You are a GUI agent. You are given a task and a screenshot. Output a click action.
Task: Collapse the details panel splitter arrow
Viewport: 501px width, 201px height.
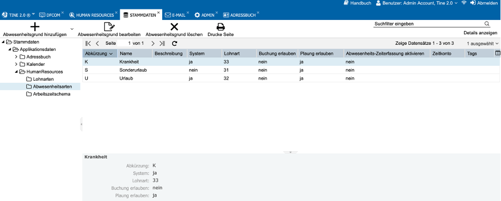(290, 152)
